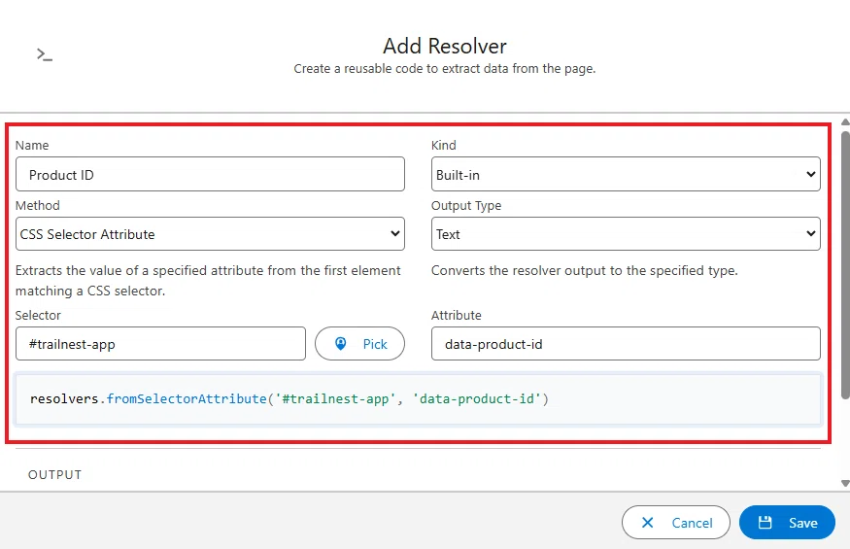Screen dimensions: 850x549
Task: Click the Kind field label
Action: coord(443,146)
